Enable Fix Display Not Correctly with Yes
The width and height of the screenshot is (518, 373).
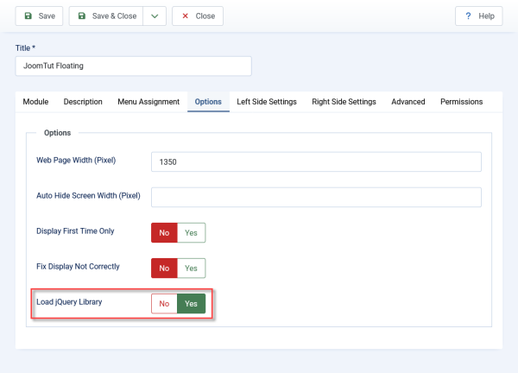pyautogui.click(x=192, y=269)
